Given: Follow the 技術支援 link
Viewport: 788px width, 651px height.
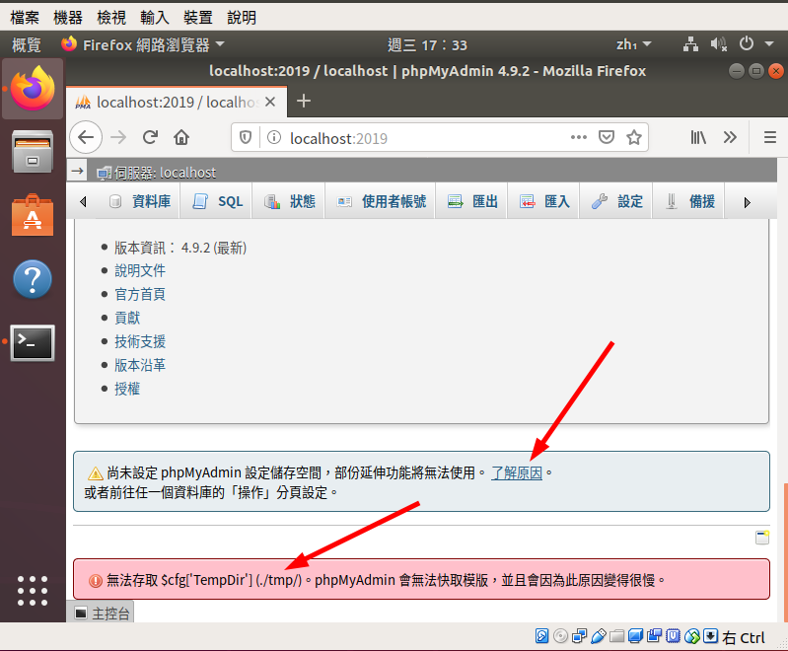Looking at the screenshot, I should coord(140,342).
